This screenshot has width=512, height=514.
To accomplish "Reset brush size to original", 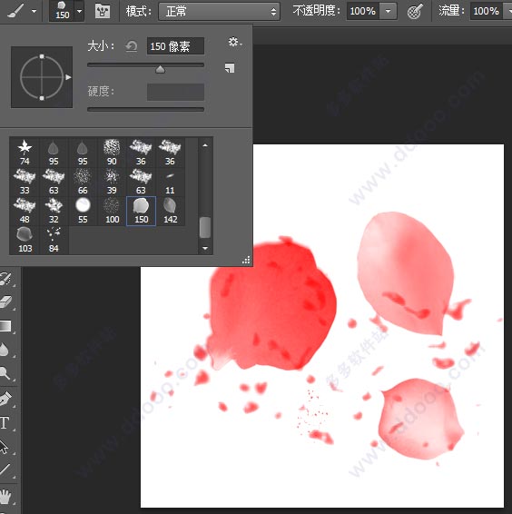I will [131, 46].
